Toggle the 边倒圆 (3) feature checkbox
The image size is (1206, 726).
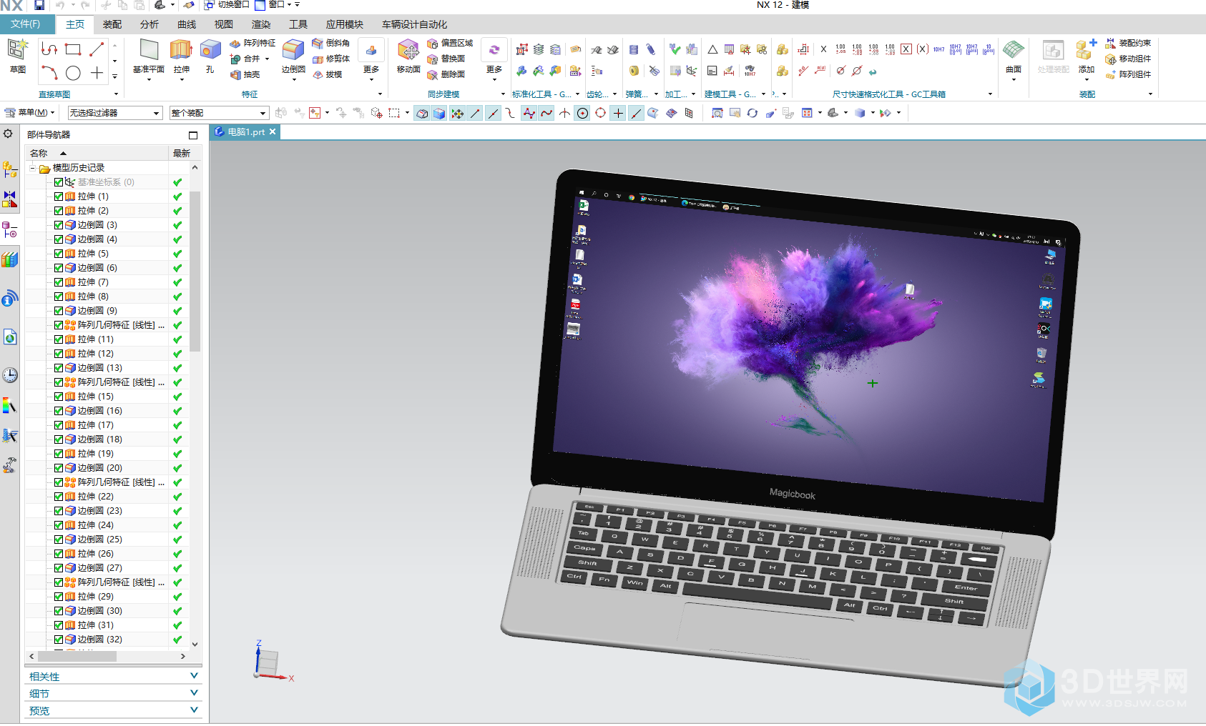pos(59,225)
